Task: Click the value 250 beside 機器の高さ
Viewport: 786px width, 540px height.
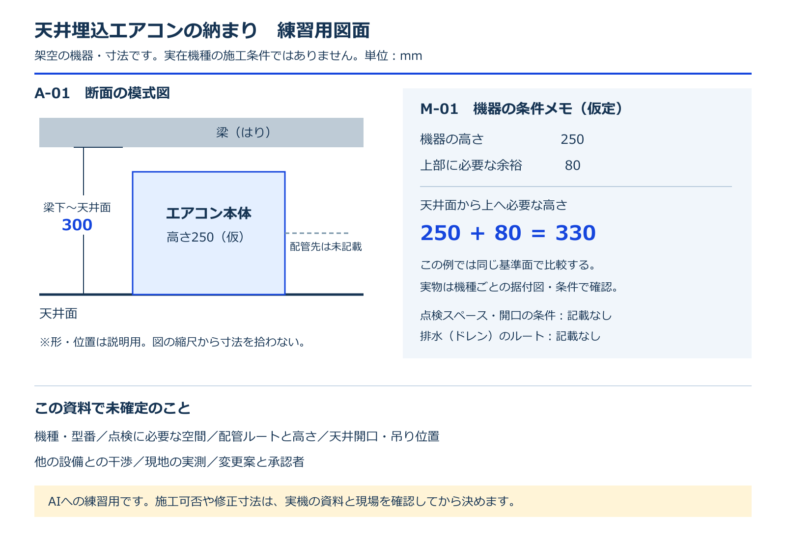Action: pos(572,139)
